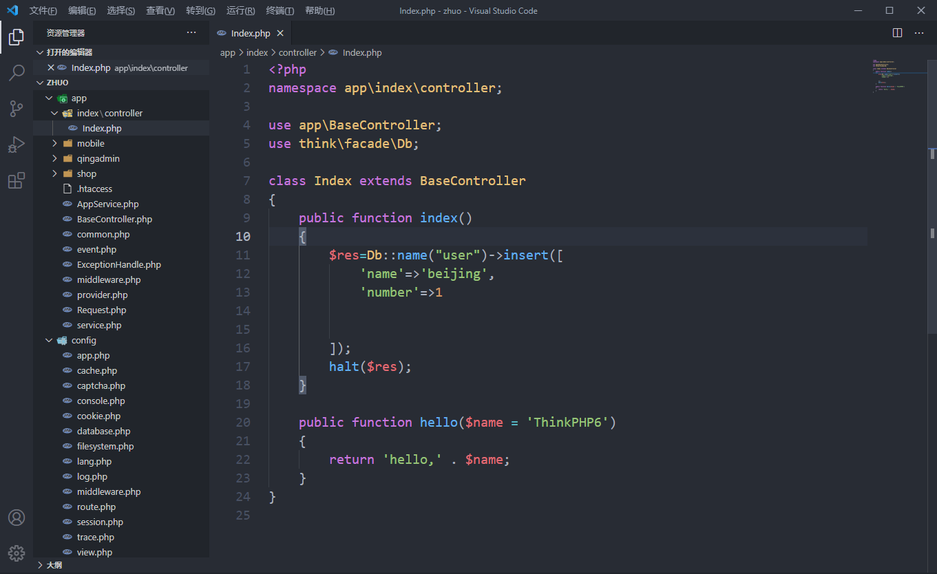Open the explorer panel more actions ellipsis
The width and height of the screenshot is (937, 574).
[x=191, y=33]
